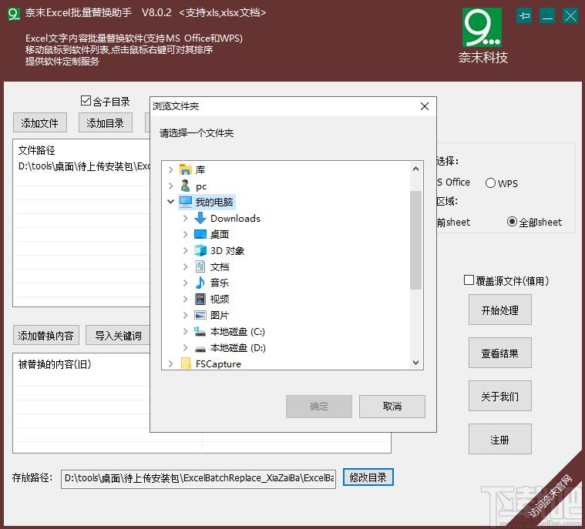Image resolution: width=585 pixels, height=529 pixels.
Task: Click the 存放路径 input field
Action: (199, 478)
